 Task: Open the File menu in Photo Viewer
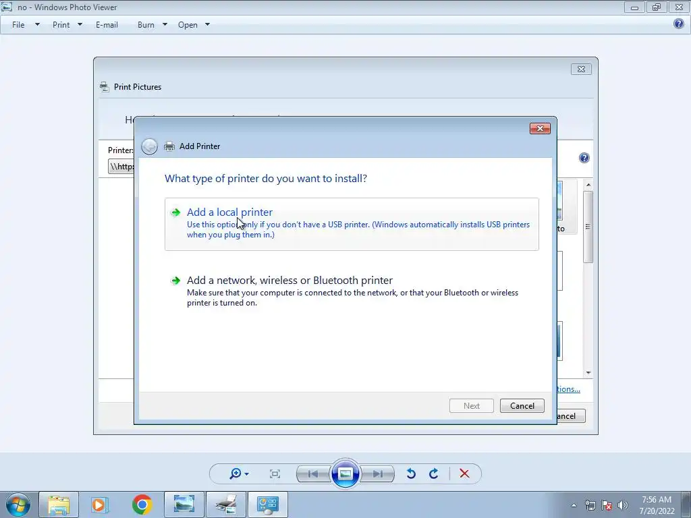point(18,25)
